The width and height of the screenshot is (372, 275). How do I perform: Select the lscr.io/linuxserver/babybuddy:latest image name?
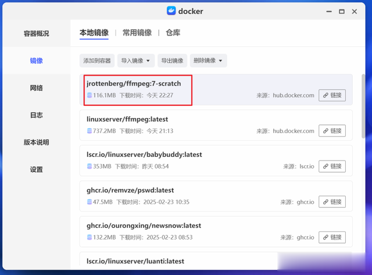[x=144, y=155]
